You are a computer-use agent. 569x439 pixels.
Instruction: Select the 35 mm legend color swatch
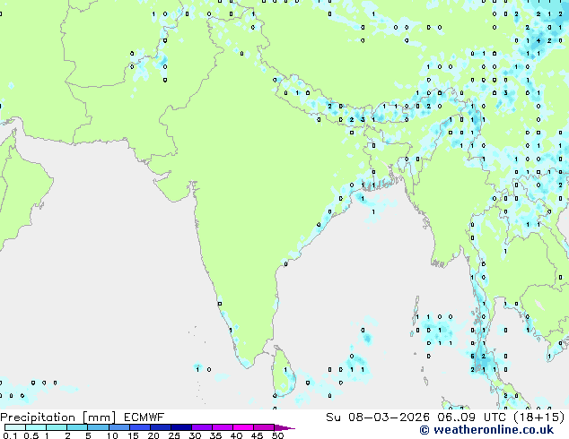(x=223, y=427)
